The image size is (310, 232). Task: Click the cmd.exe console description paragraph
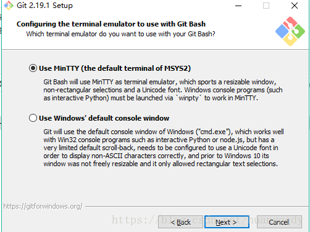point(164,148)
